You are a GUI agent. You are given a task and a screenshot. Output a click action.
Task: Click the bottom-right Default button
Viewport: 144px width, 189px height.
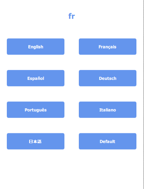[x=108, y=141]
